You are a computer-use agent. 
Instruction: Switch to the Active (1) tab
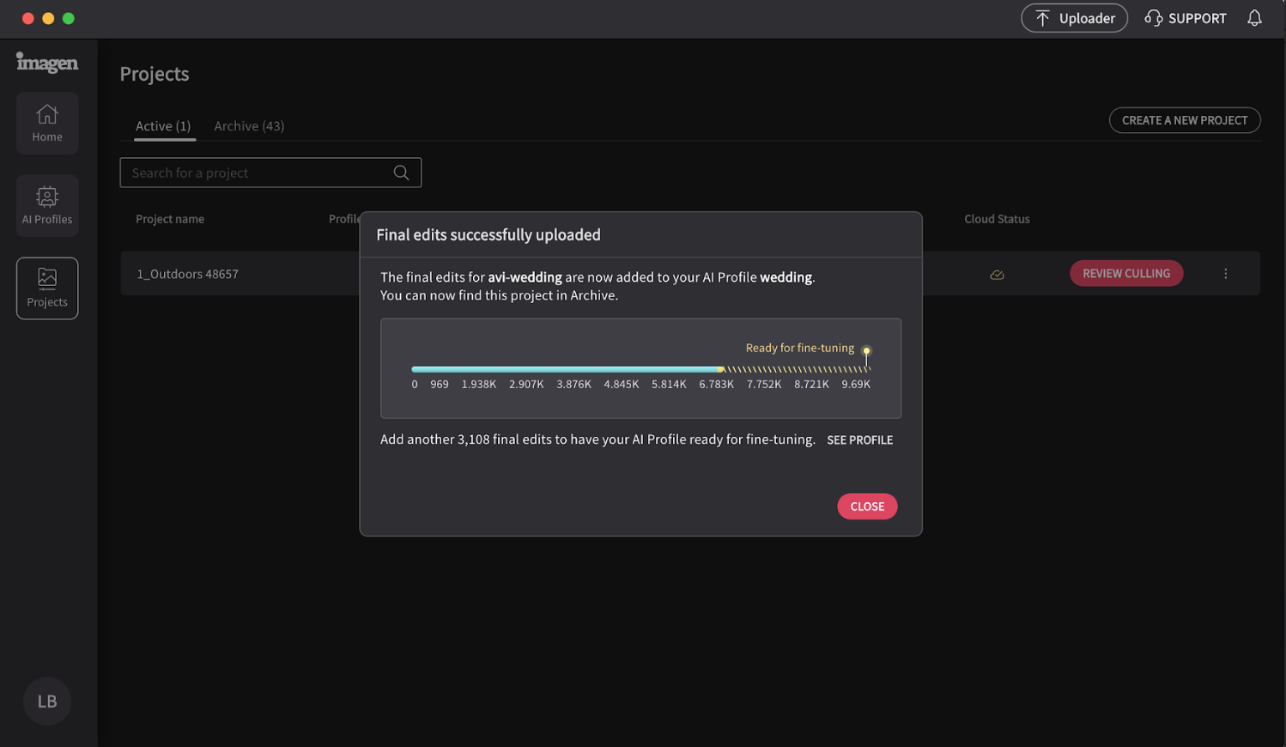click(x=163, y=126)
